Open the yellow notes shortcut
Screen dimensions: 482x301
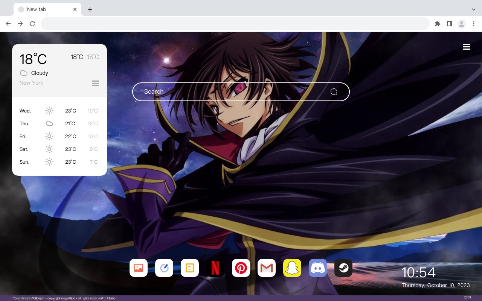190,268
